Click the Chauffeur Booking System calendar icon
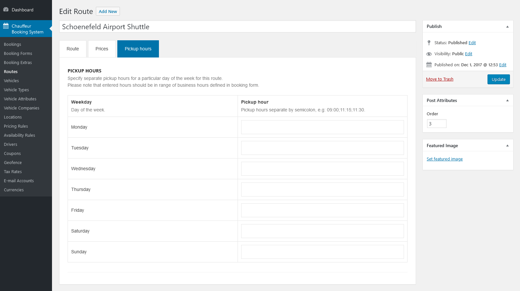The height and width of the screenshot is (291, 520). pyautogui.click(x=6, y=26)
